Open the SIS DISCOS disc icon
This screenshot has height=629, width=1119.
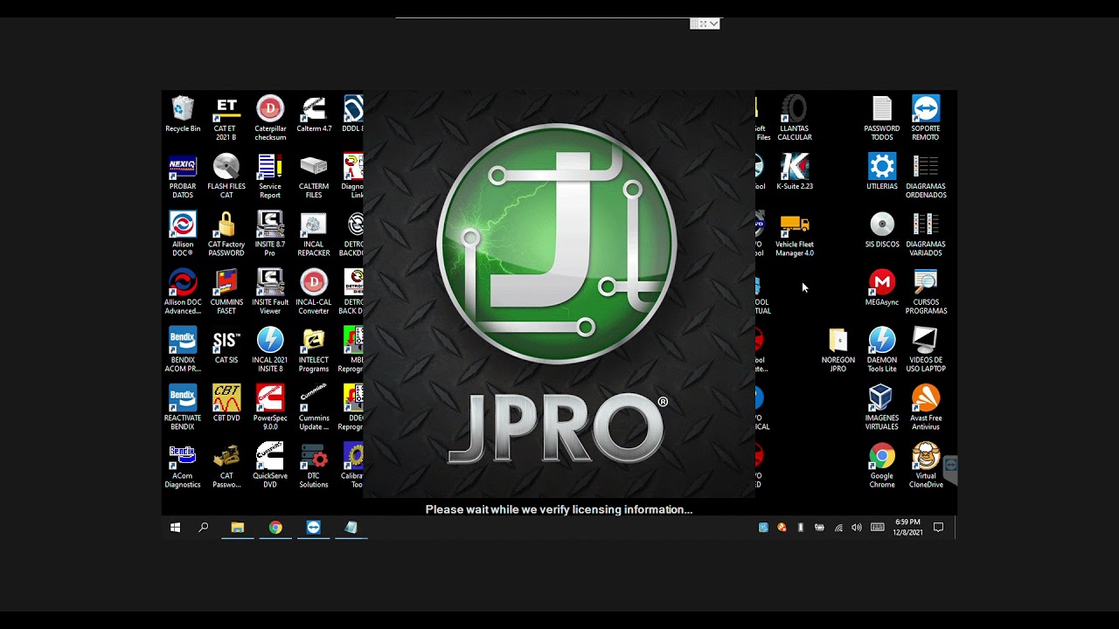click(x=882, y=230)
